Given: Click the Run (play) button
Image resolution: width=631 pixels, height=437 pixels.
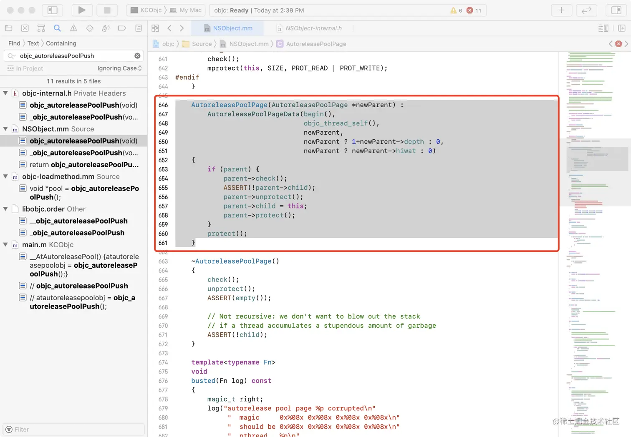Looking at the screenshot, I should click(82, 10).
